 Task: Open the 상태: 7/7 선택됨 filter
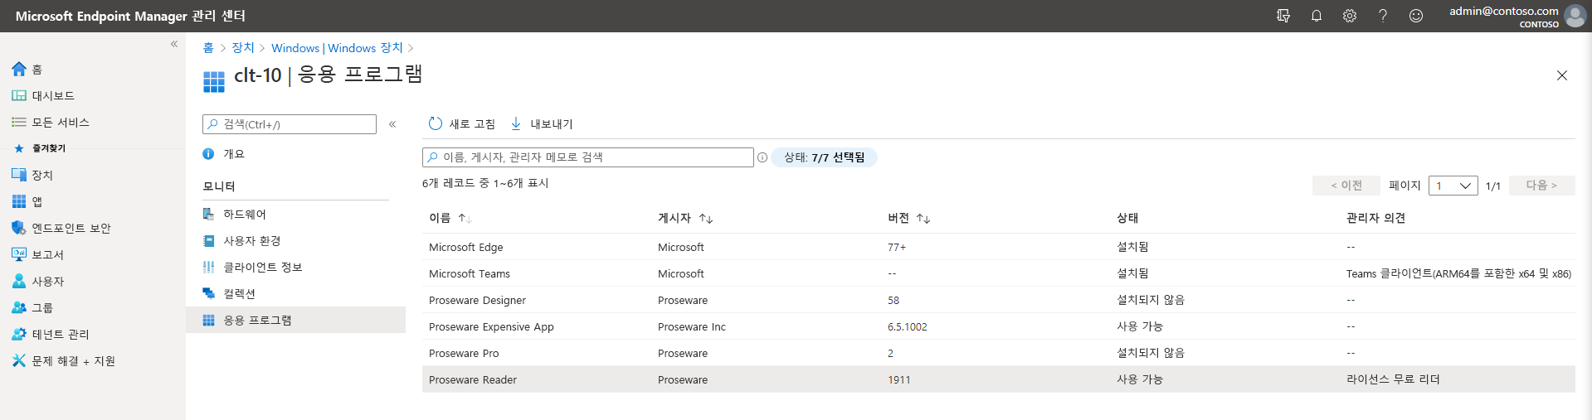825,157
